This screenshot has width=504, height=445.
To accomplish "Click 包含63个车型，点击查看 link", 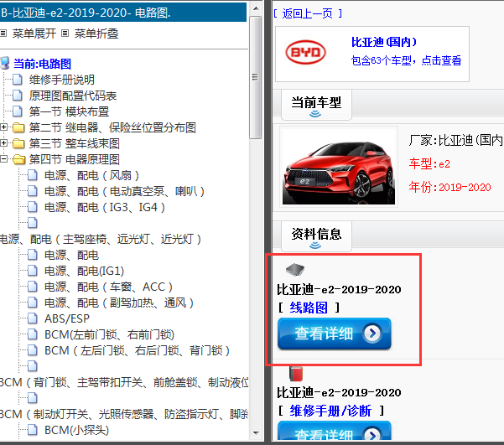I will coord(406,60).
